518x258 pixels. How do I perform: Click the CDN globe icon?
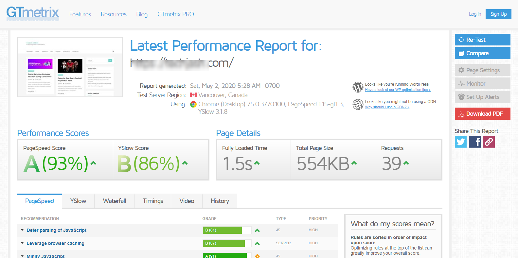click(358, 104)
